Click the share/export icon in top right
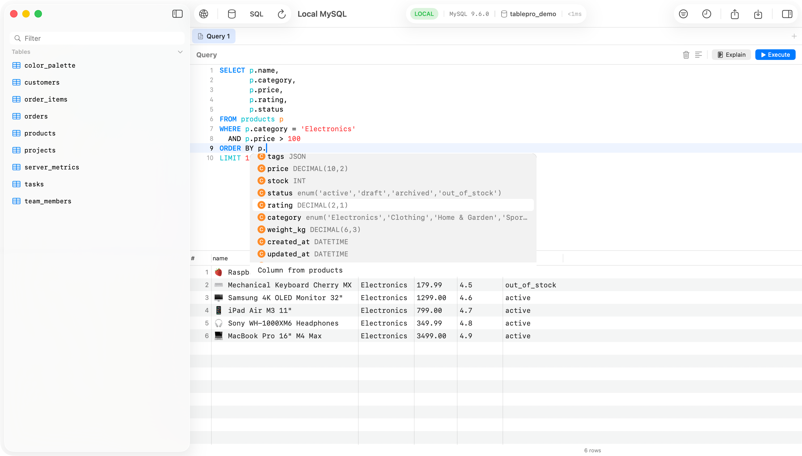Image resolution: width=802 pixels, height=456 pixels. click(735, 14)
